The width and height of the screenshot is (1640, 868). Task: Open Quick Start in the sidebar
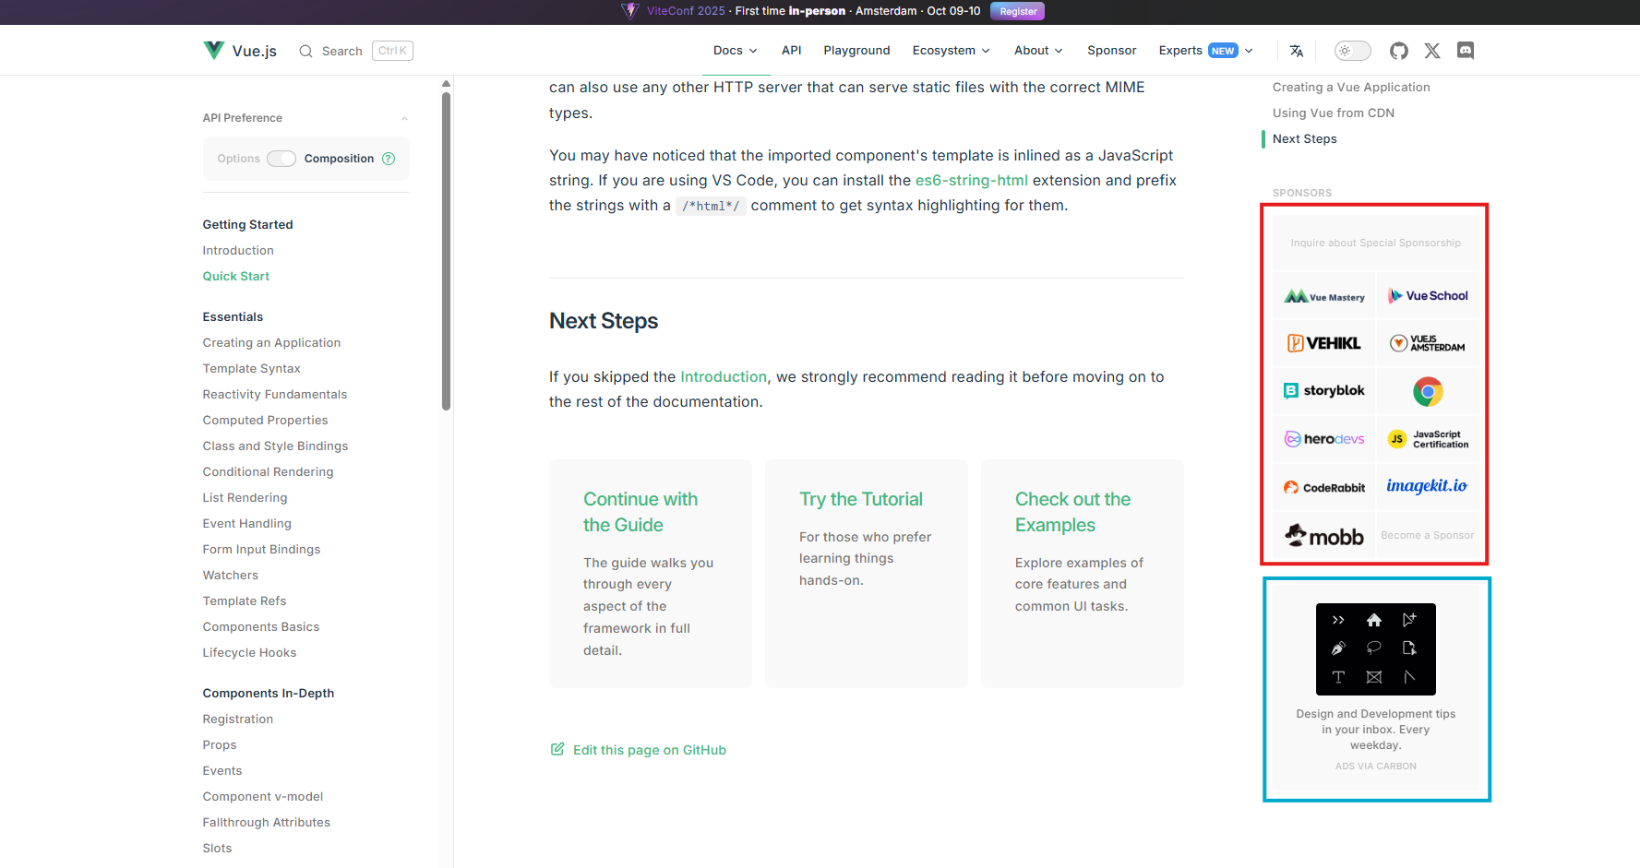236,276
